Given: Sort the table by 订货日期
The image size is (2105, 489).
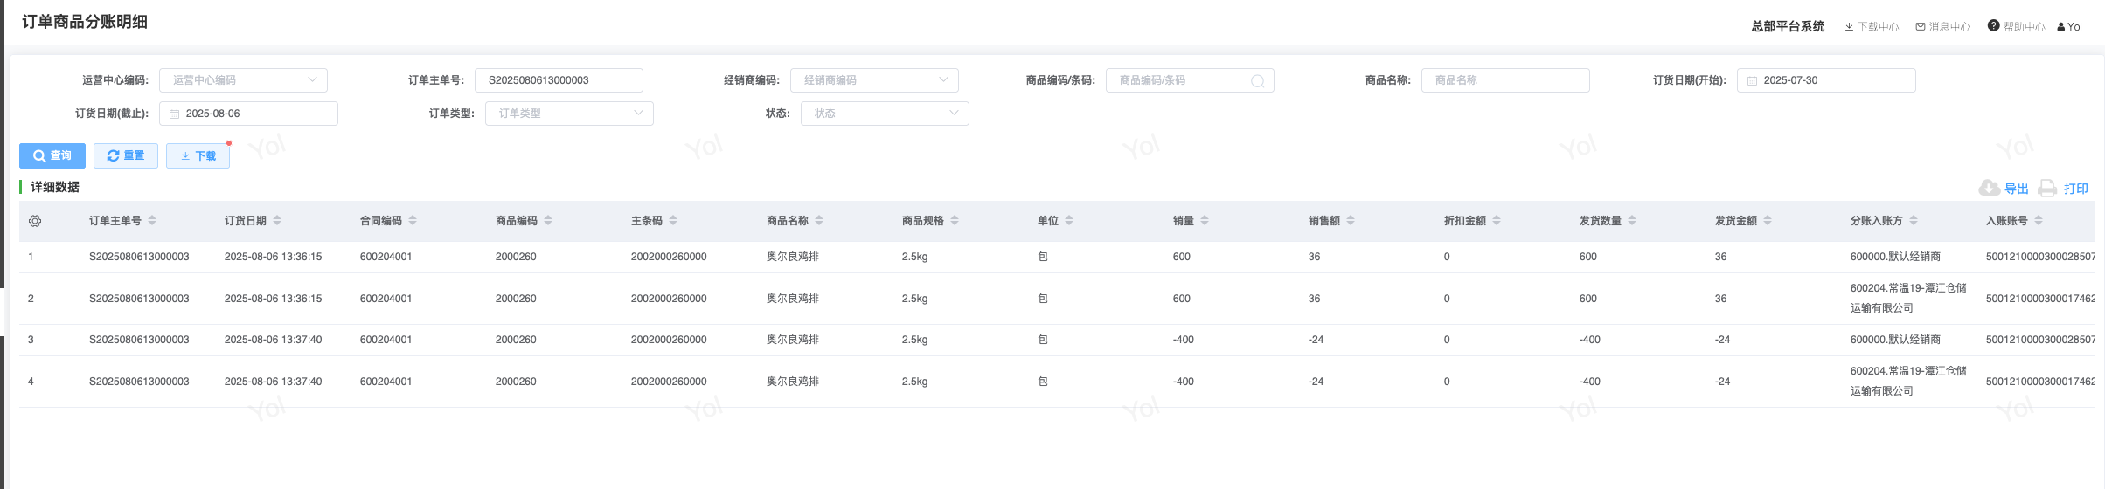Looking at the screenshot, I should pos(277,221).
